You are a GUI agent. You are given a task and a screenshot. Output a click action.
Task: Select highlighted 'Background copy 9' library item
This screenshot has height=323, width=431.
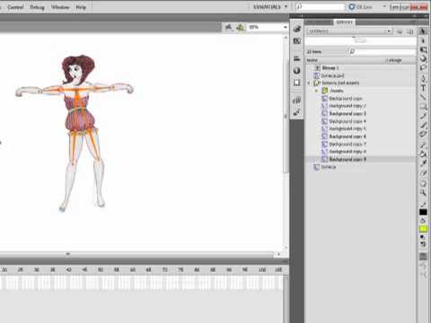point(361,159)
